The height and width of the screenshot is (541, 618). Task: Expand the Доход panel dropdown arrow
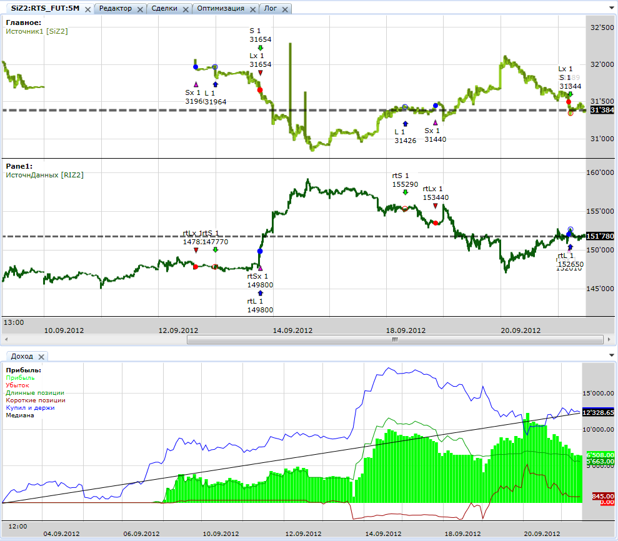[x=611, y=355]
